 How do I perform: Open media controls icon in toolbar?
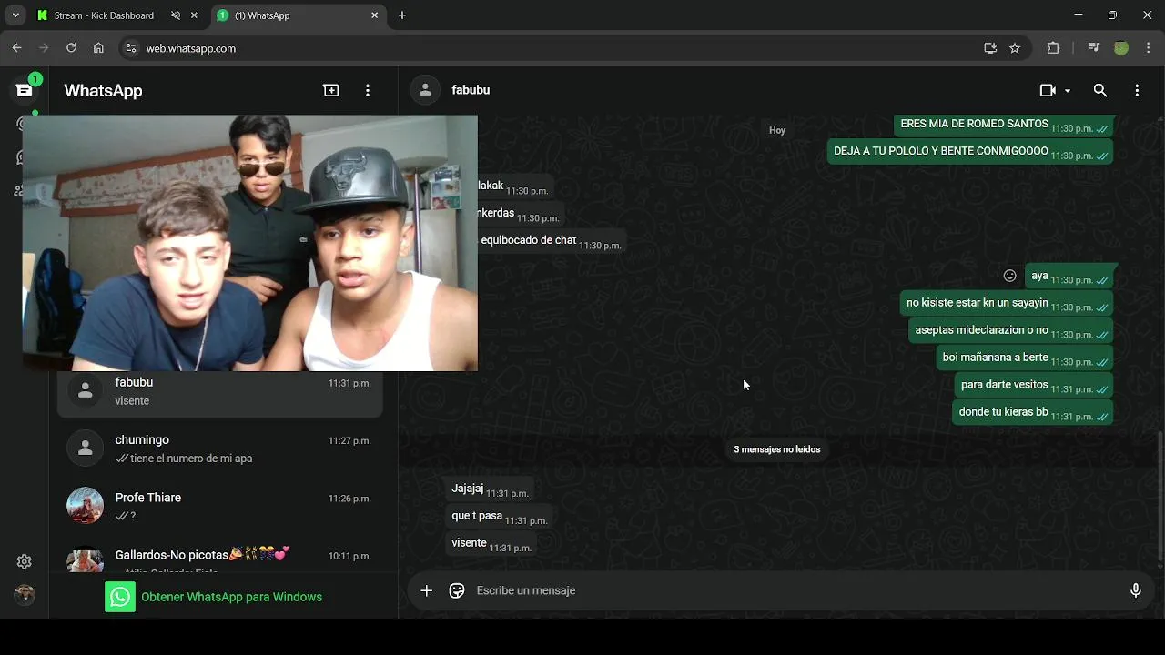[x=1094, y=48]
